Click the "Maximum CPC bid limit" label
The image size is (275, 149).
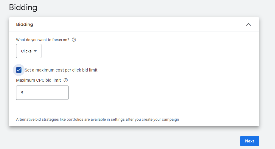38,80
